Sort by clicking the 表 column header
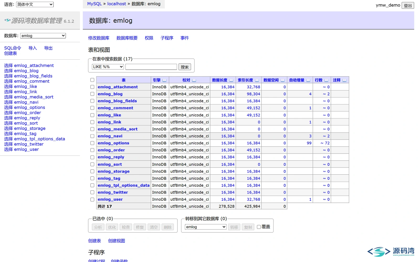The width and height of the screenshot is (420, 262). click(124, 80)
